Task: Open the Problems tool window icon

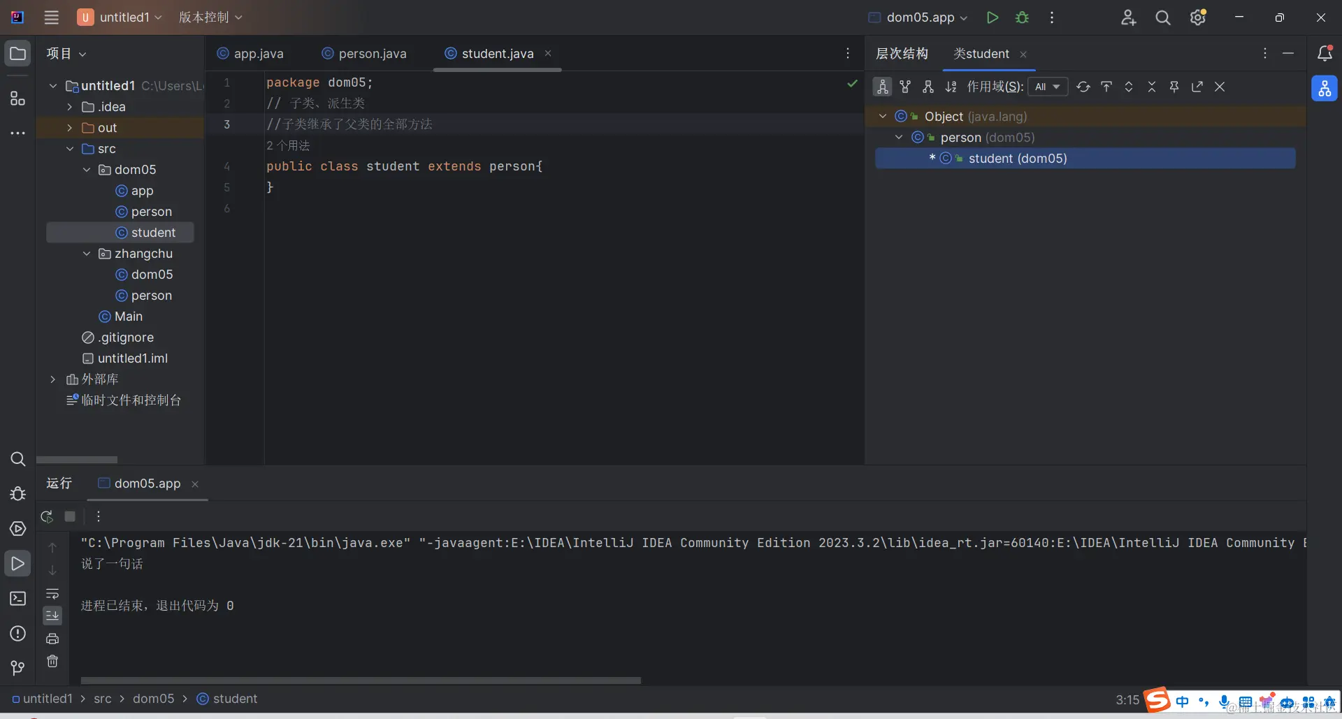Action: [x=17, y=634]
